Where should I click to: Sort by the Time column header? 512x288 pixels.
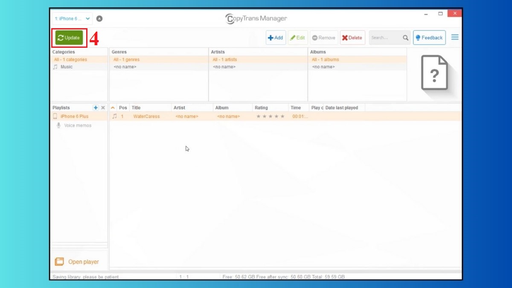coord(299,108)
